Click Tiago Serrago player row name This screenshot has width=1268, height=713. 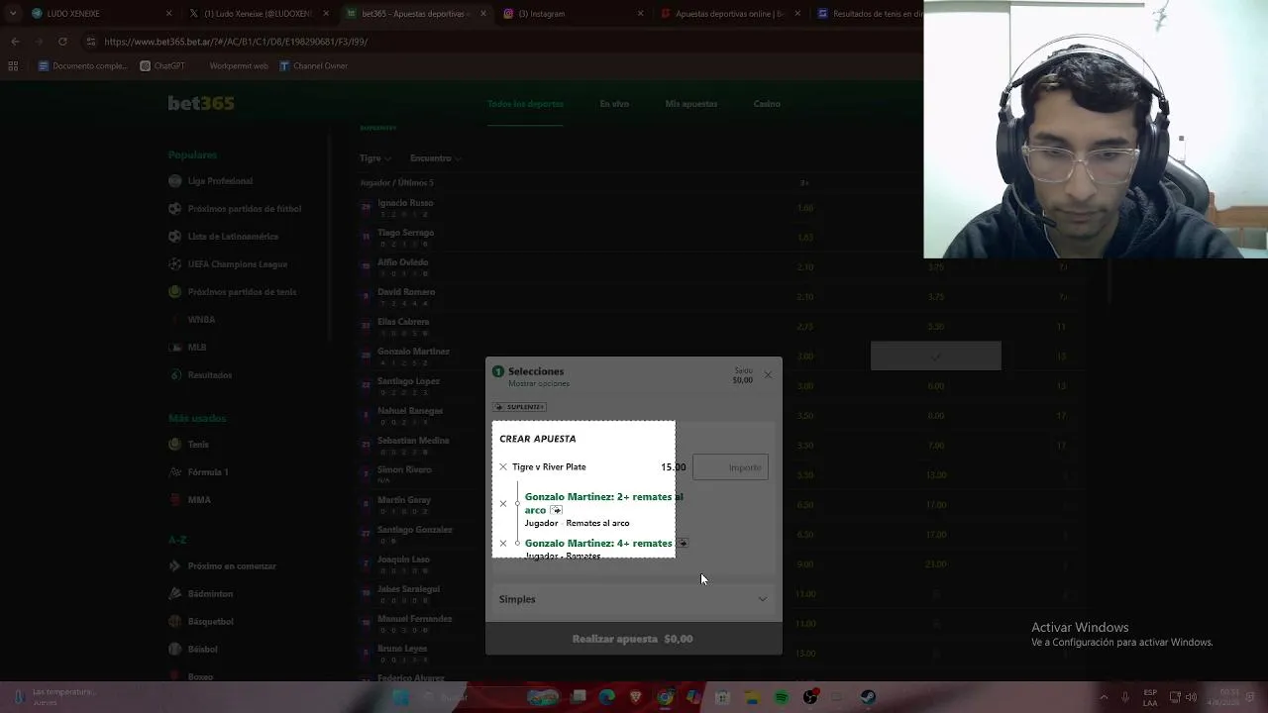coord(406,233)
